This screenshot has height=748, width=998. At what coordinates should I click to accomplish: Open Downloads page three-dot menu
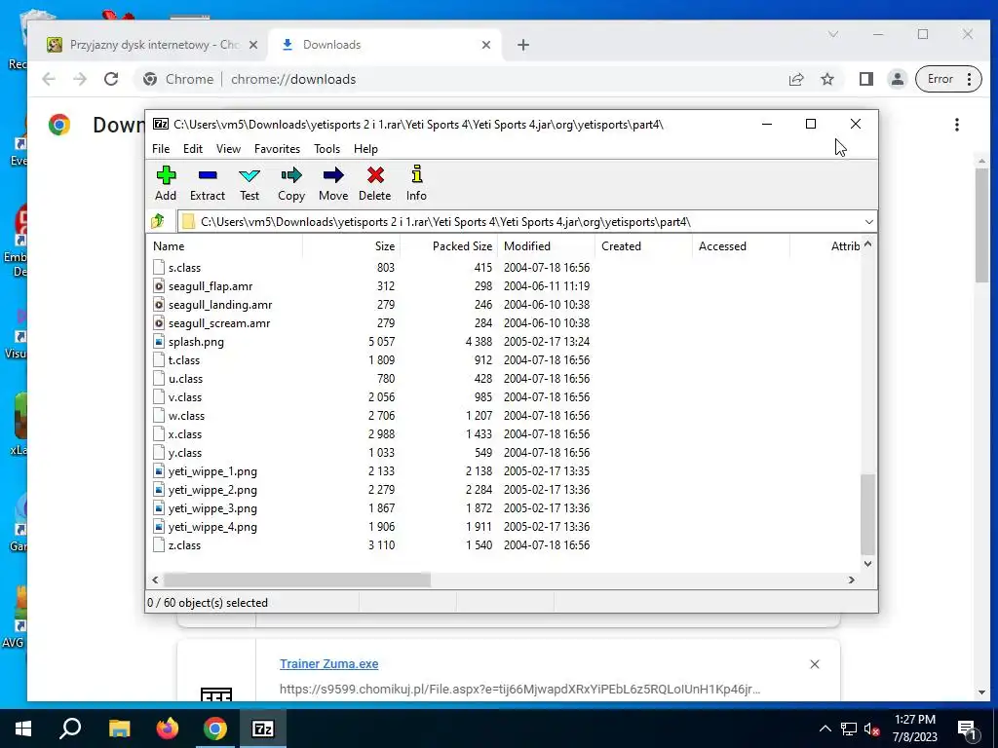957,125
